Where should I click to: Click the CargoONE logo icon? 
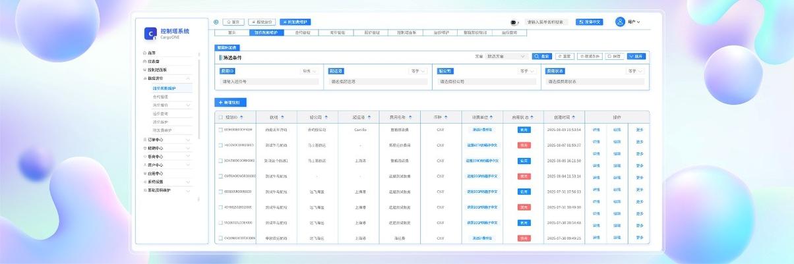point(150,33)
